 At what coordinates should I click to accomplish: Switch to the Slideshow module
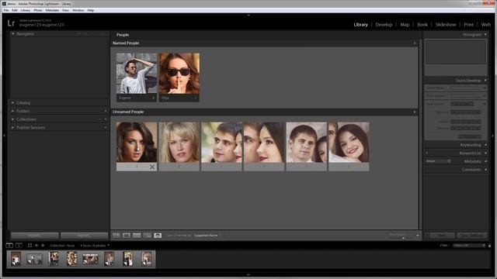(446, 25)
